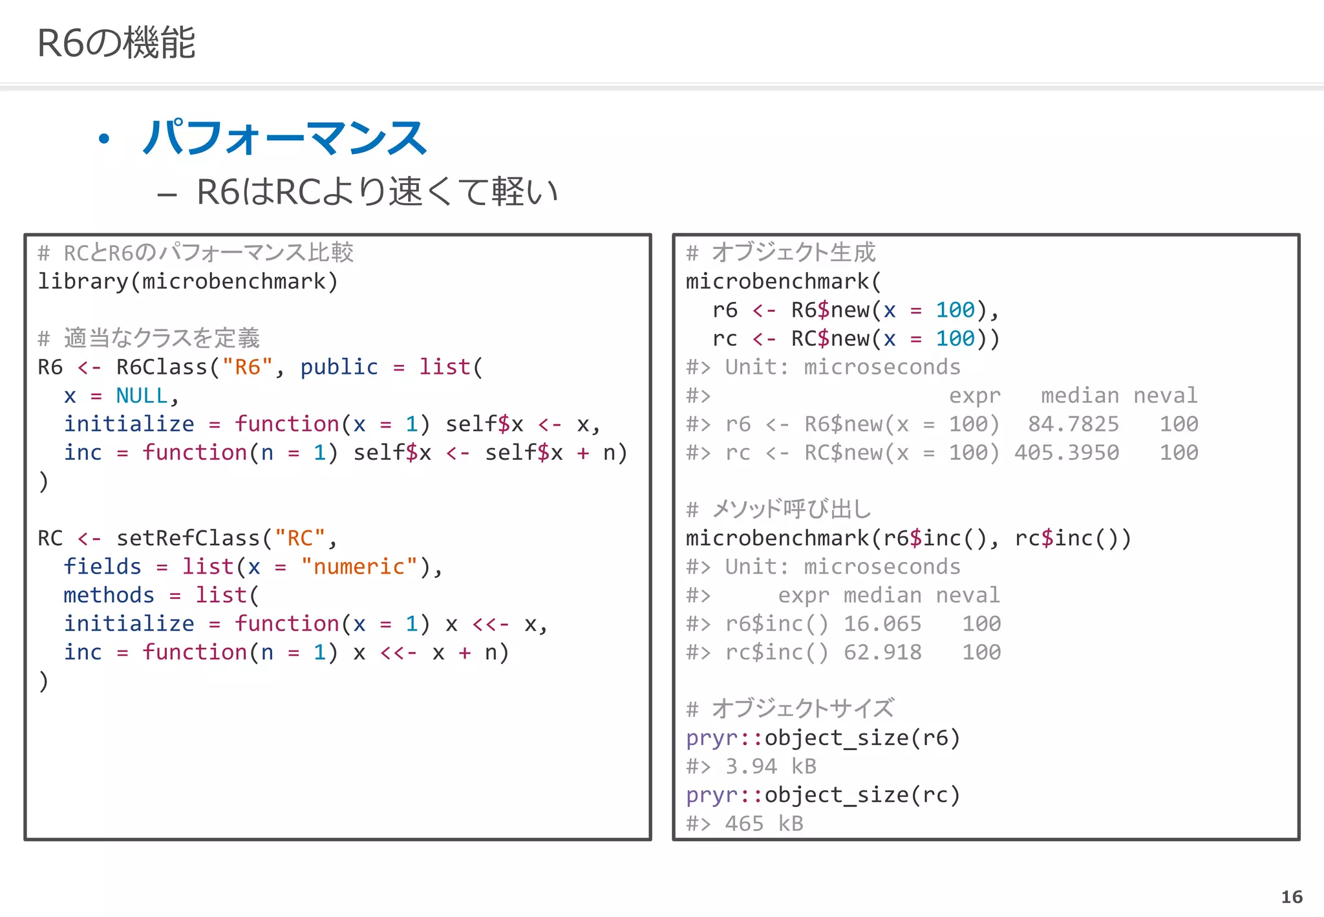Click the line starting "R6 <- R6Class"

(x=260, y=367)
